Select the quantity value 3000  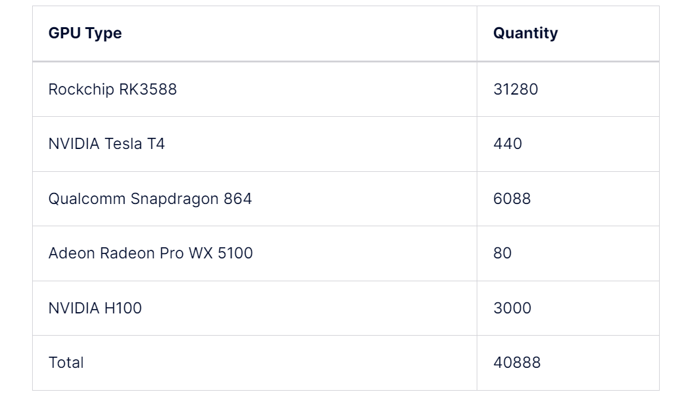(512, 308)
